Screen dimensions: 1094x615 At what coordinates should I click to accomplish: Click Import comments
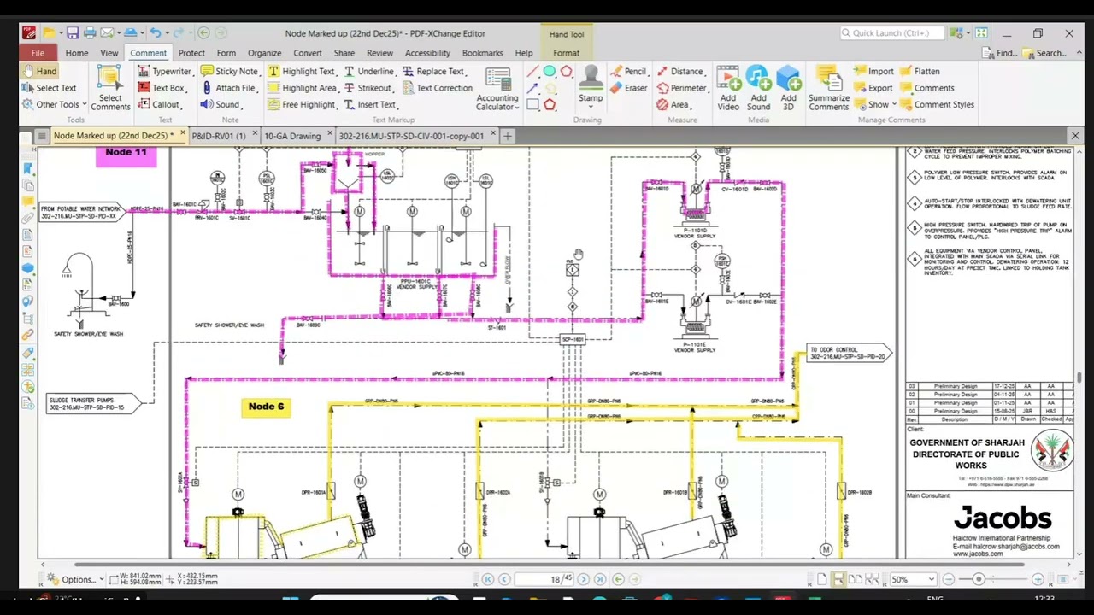click(873, 72)
